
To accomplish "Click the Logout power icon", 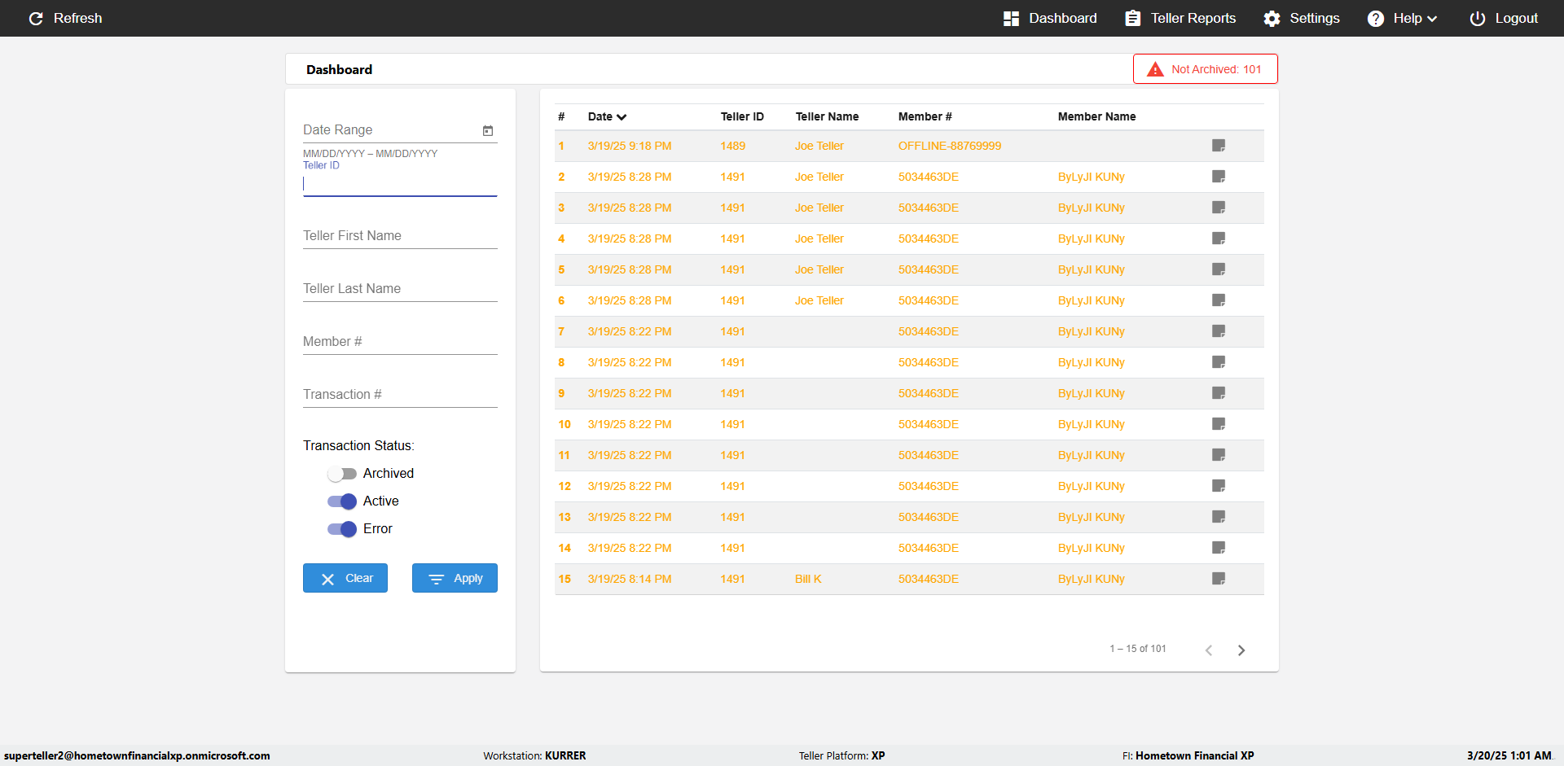I will point(1477,18).
